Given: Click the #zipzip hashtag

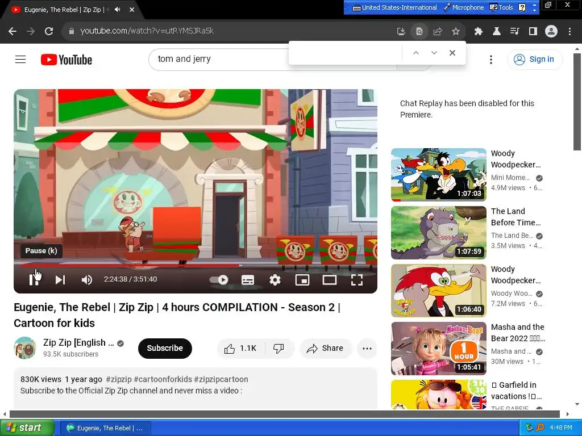Looking at the screenshot, I should [119, 379].
